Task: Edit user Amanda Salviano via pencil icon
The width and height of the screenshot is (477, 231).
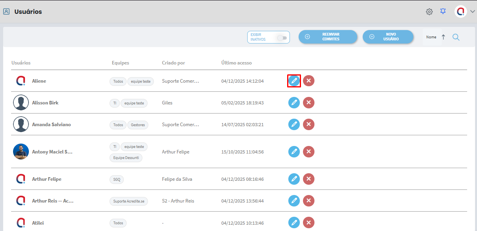Action: pyautogui.click(x=294, y=125)
